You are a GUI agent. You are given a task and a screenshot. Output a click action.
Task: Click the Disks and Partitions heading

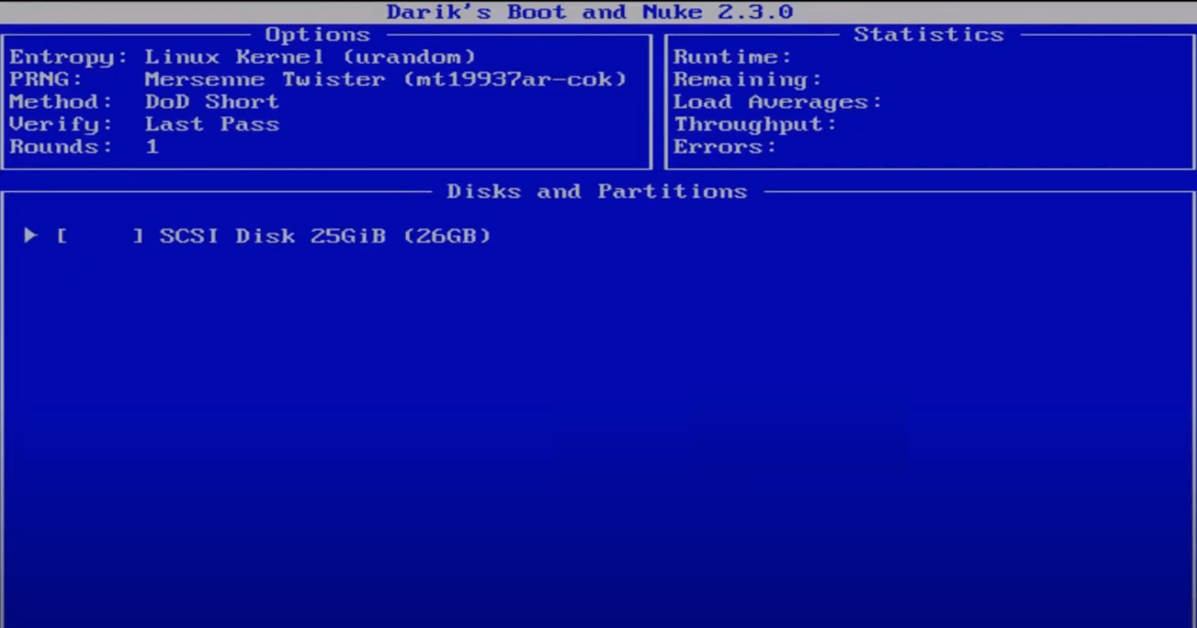point(597,191)
